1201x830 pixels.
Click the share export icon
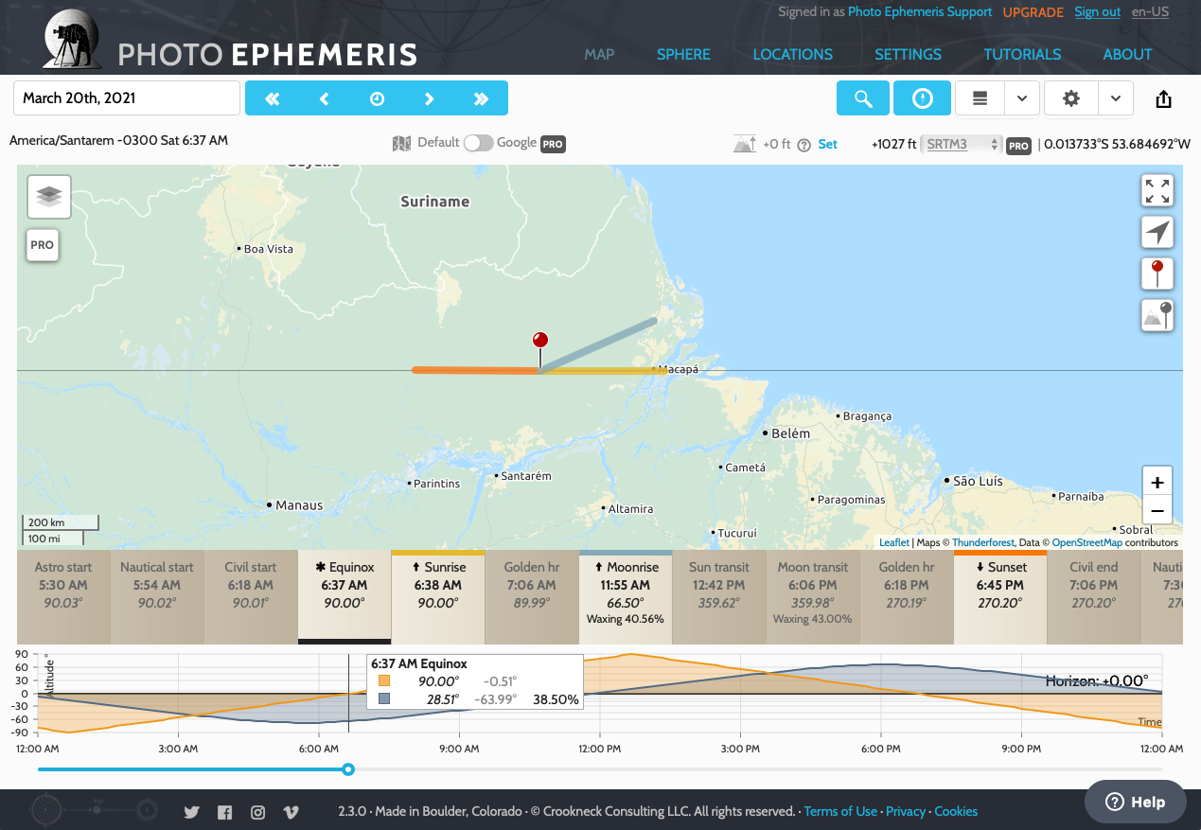(x=1164, y=99)
